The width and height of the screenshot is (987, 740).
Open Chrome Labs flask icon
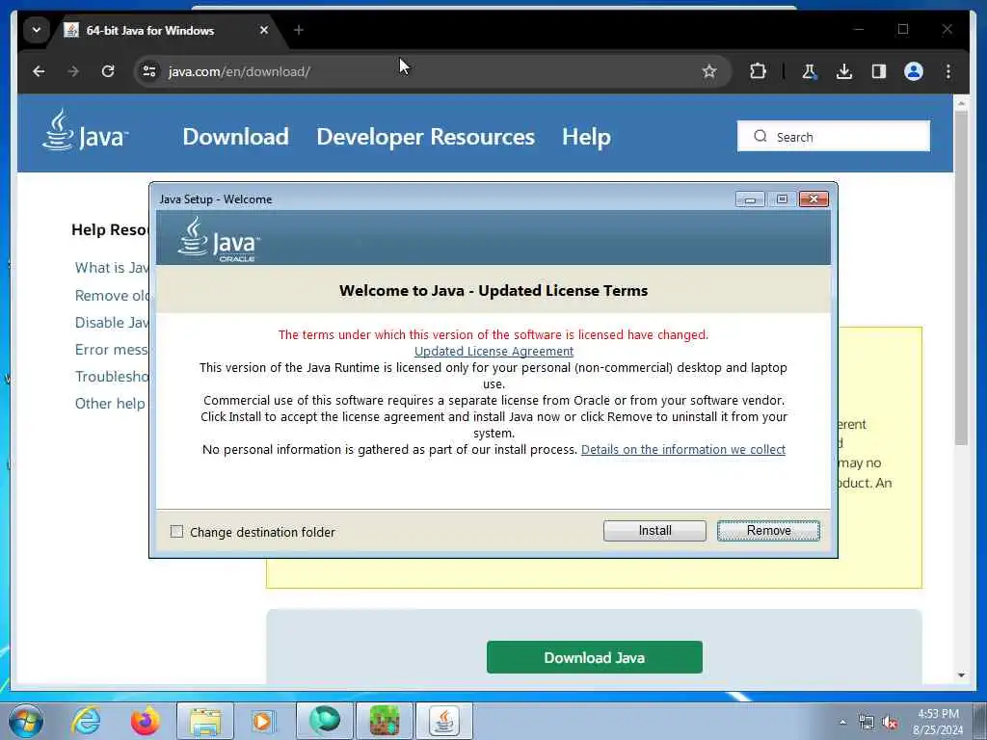[x=810, y=71]
